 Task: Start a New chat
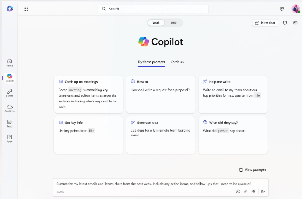tap(265, 23)
